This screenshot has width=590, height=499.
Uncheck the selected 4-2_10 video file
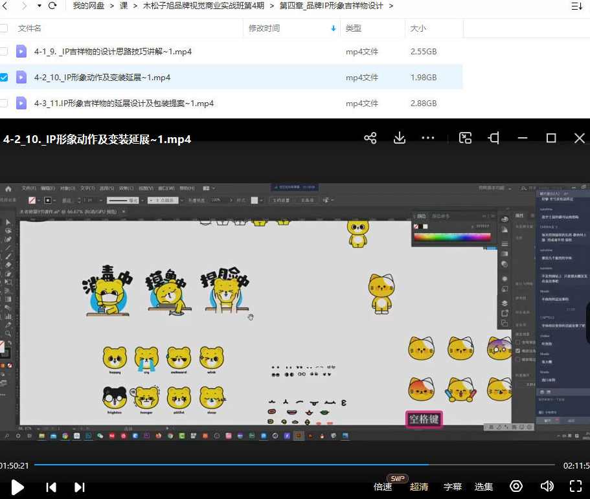(x=4, y=77)
